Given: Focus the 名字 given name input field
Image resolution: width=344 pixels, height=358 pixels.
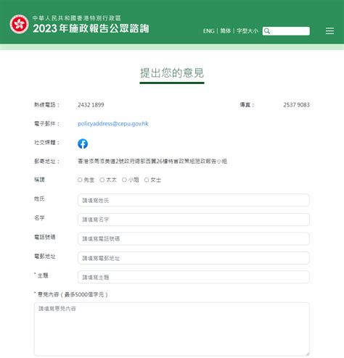Looking at the screenshot, I should (x=194, y=220).
